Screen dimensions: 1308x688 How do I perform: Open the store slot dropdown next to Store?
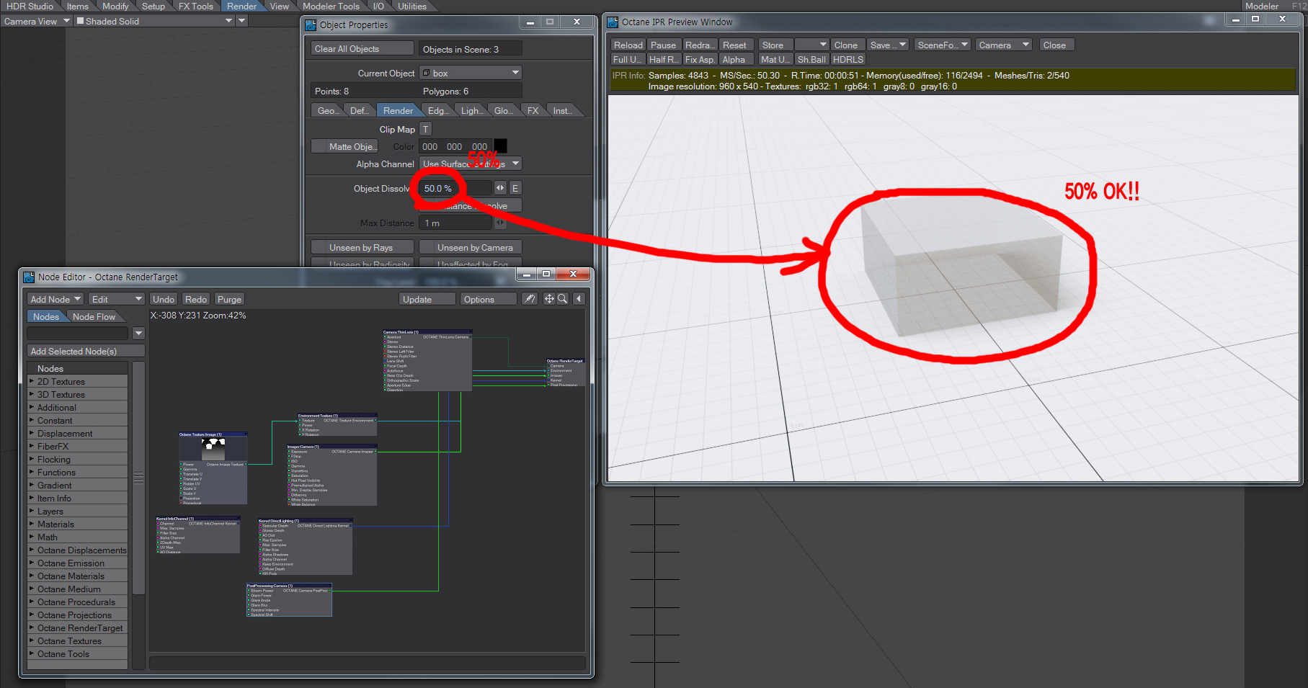point(811,45)
